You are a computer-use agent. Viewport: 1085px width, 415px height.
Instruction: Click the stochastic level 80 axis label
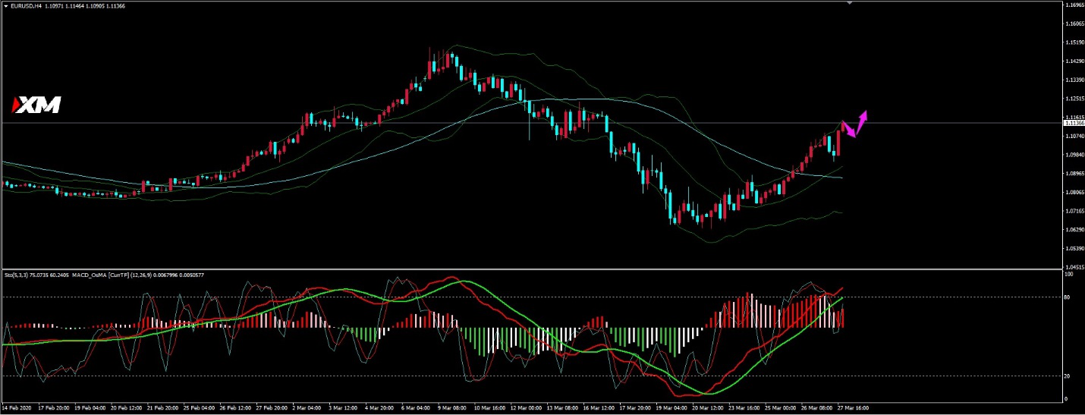click(x=1068, y=297)
